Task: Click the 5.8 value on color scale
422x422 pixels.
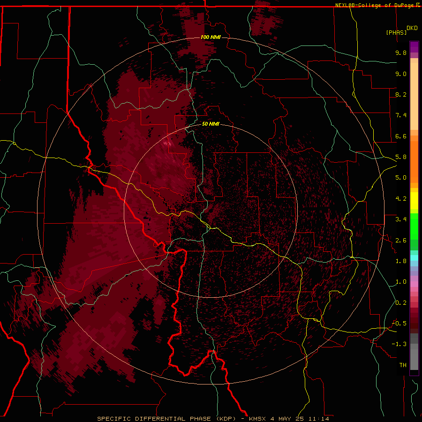Action: 401,157
